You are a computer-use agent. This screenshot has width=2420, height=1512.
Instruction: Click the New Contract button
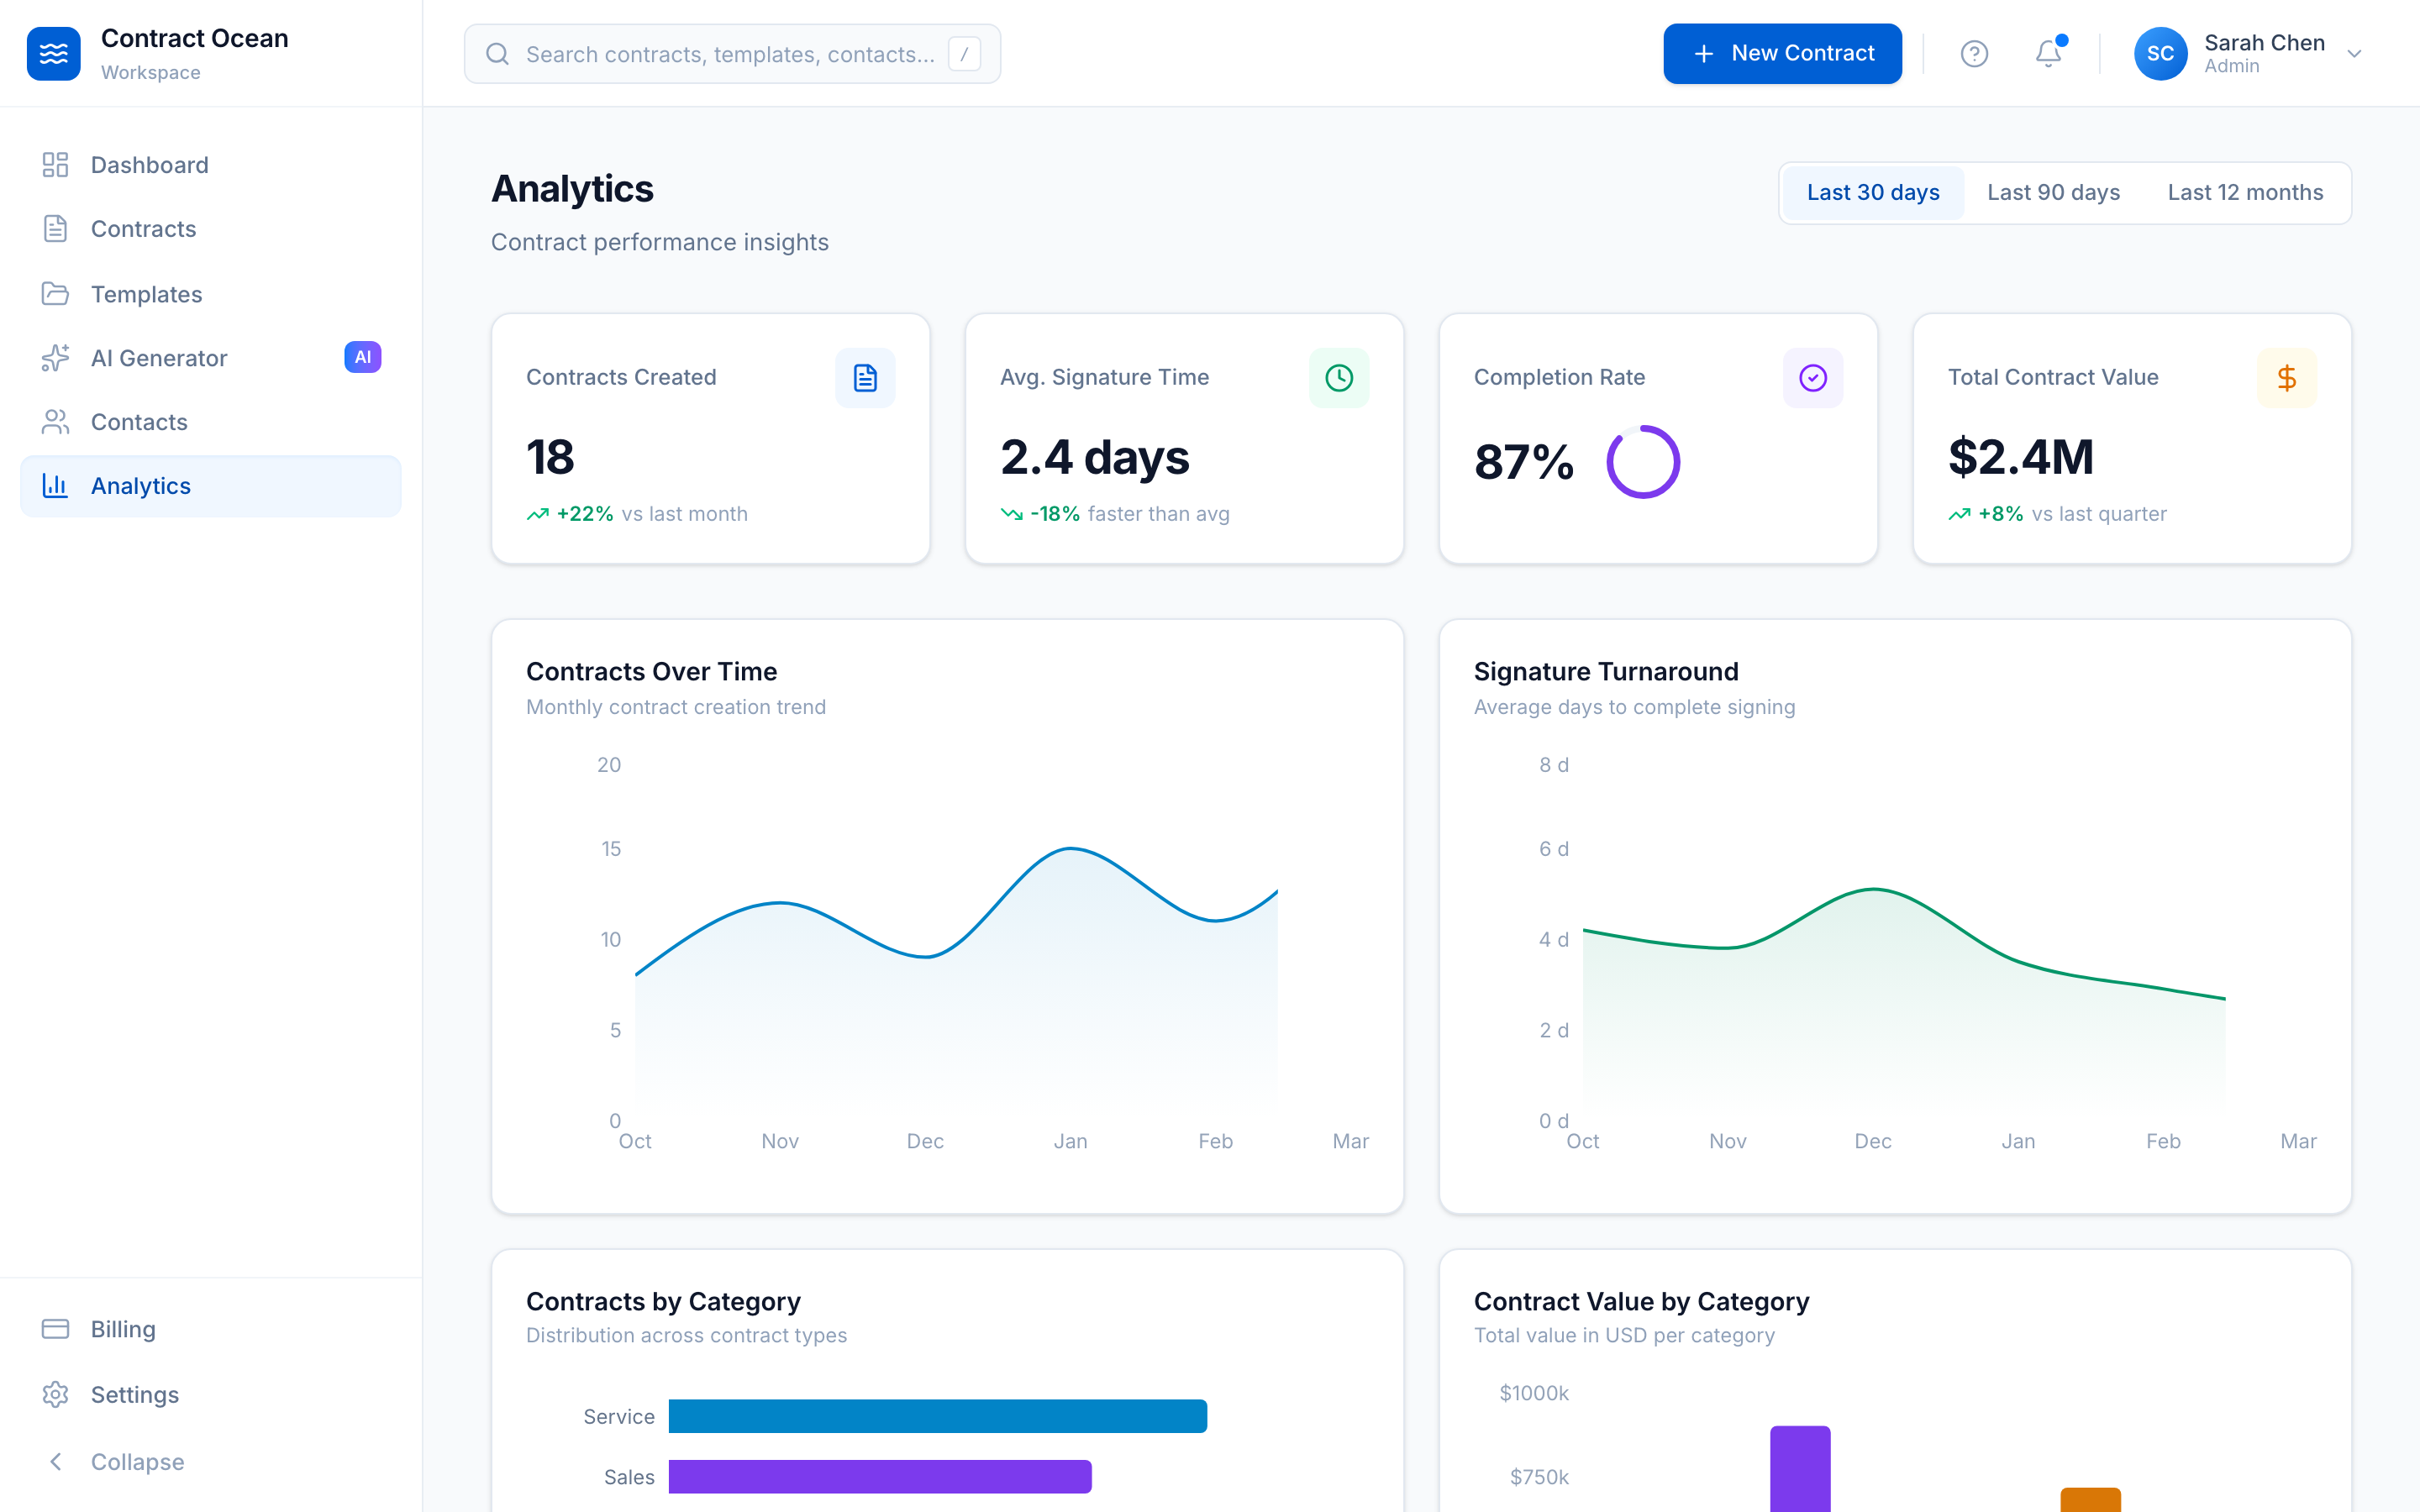1782,53
